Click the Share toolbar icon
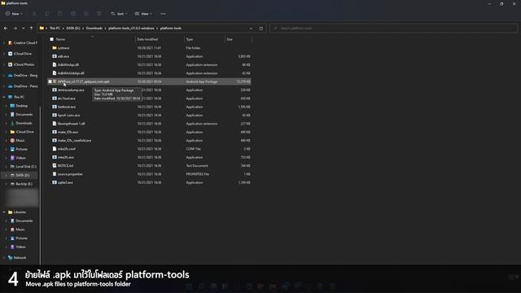The image size is (521, 293). pos(86,14)
